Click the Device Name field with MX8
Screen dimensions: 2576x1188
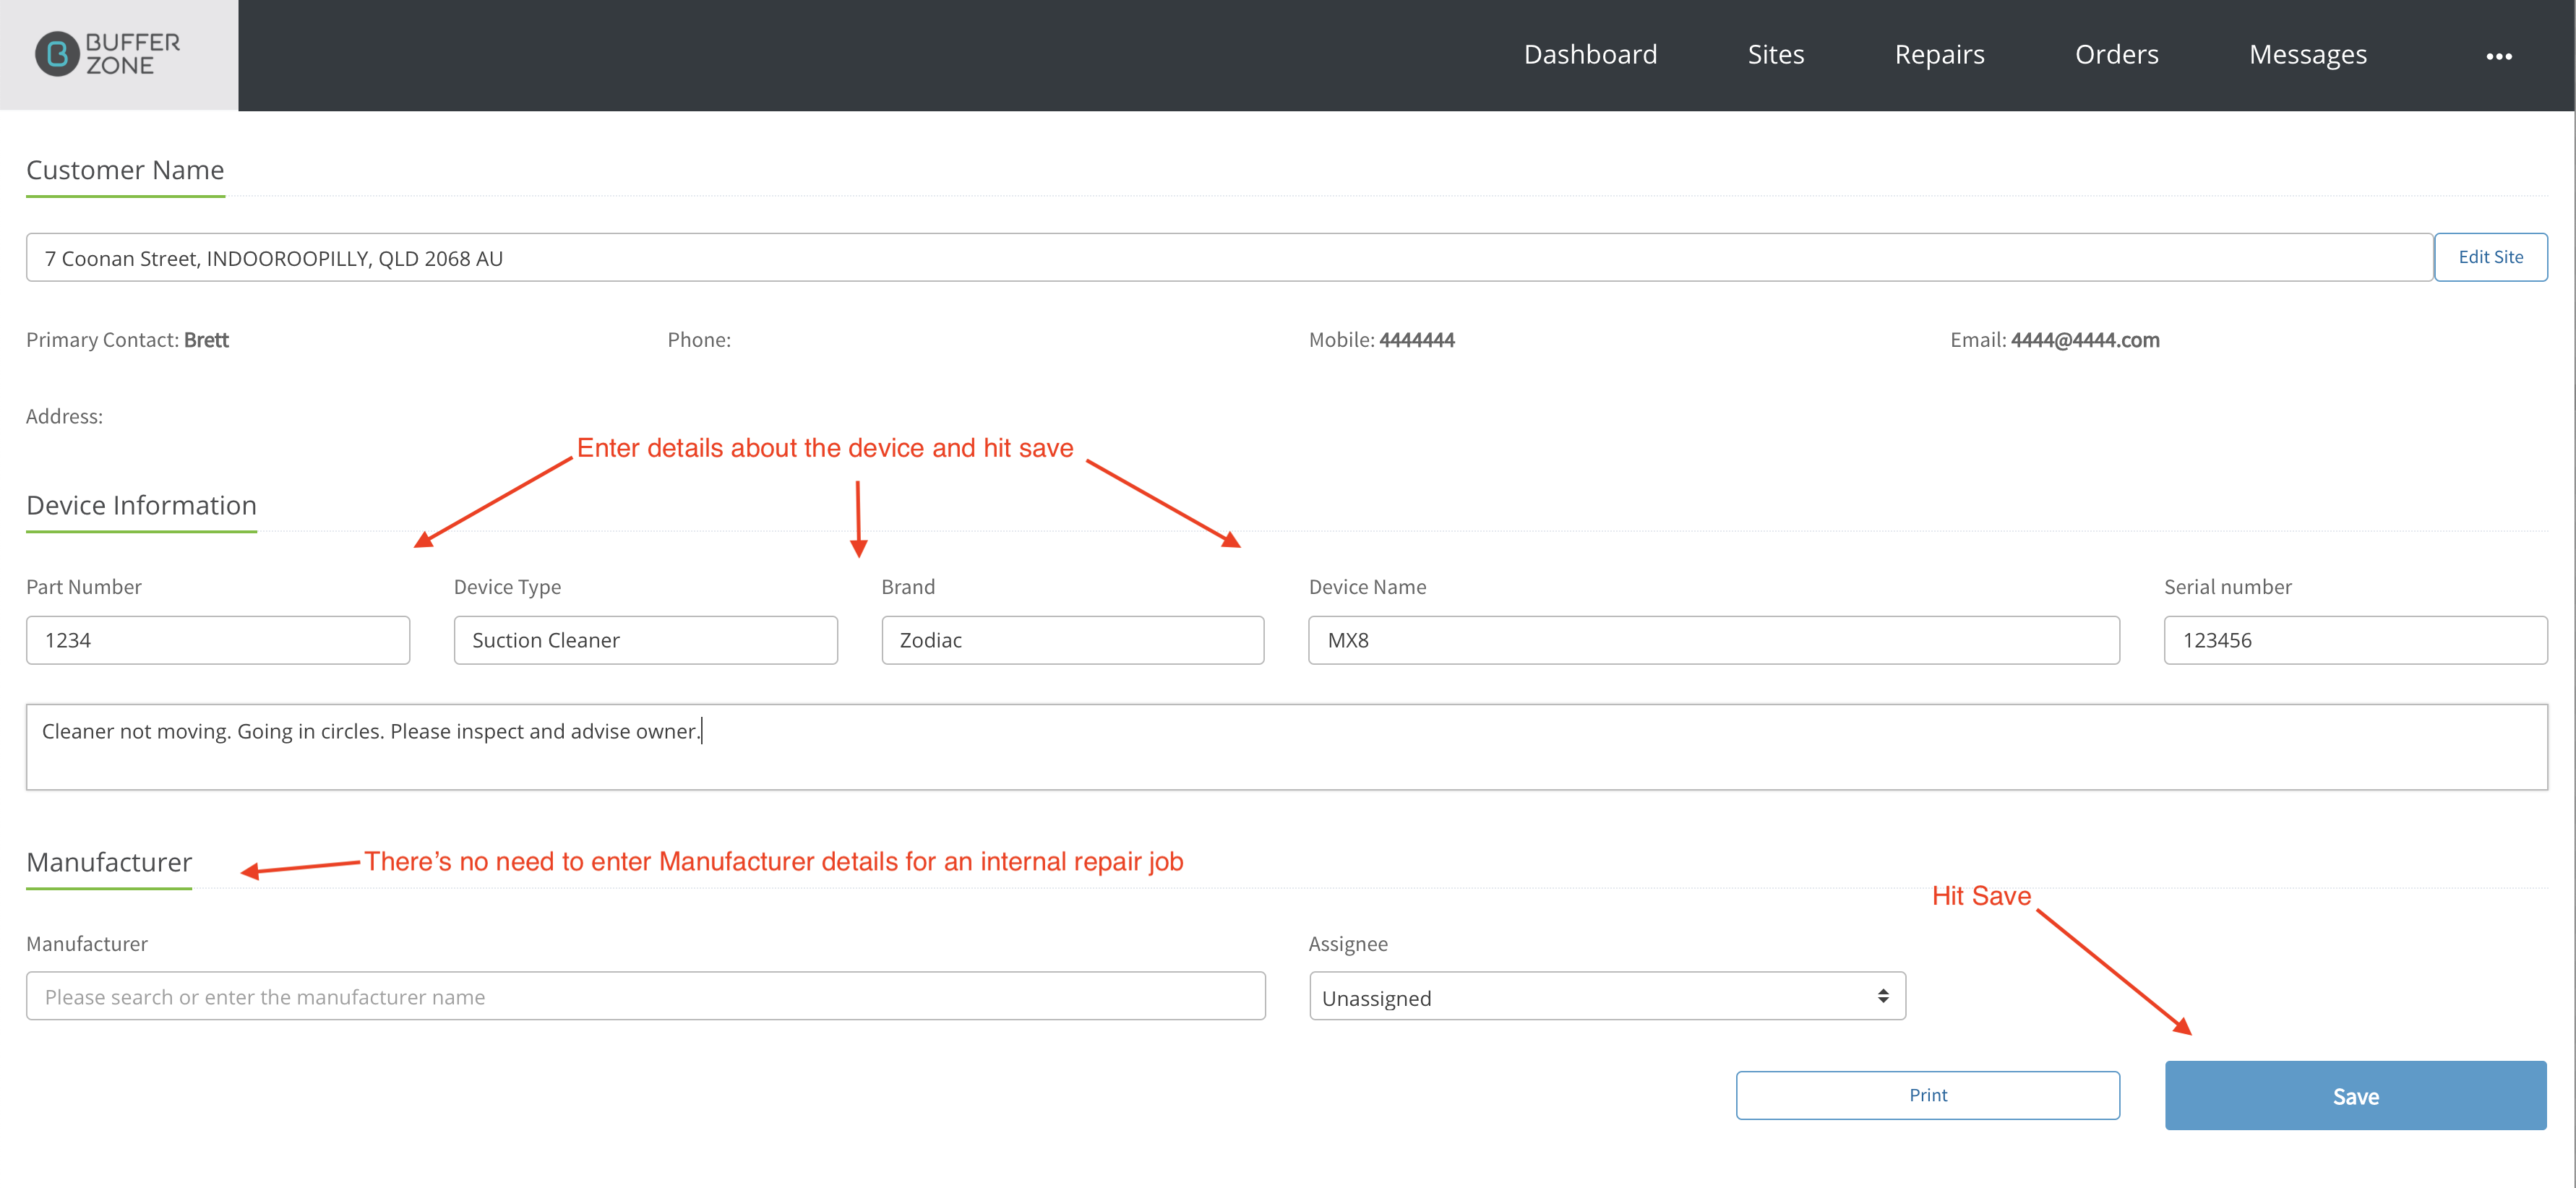(x=1713, y=640)
